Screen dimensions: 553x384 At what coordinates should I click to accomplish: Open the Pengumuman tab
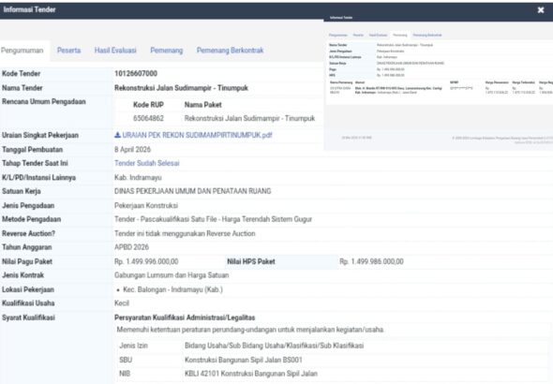pos(22,51)
